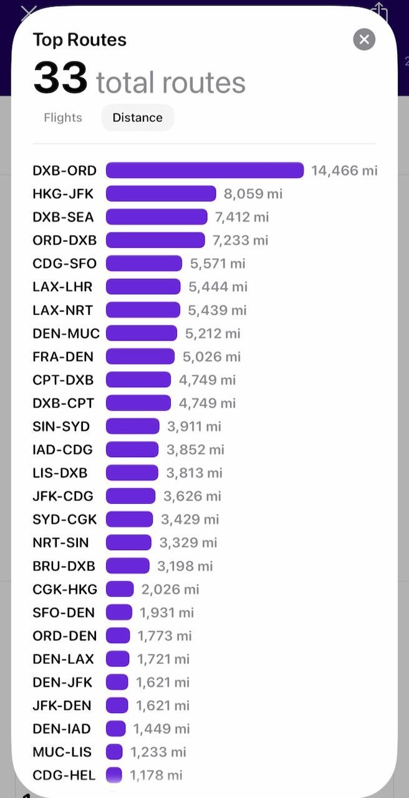Select the DXB-ORD route bar
The width and height of the screenshot is (409, 798).
pyautogui.click(x=205, y=171)
